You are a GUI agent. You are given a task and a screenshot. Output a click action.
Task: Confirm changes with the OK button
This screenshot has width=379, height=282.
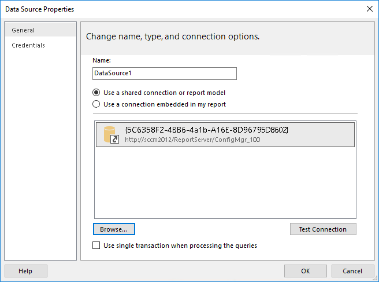(306, 271)
